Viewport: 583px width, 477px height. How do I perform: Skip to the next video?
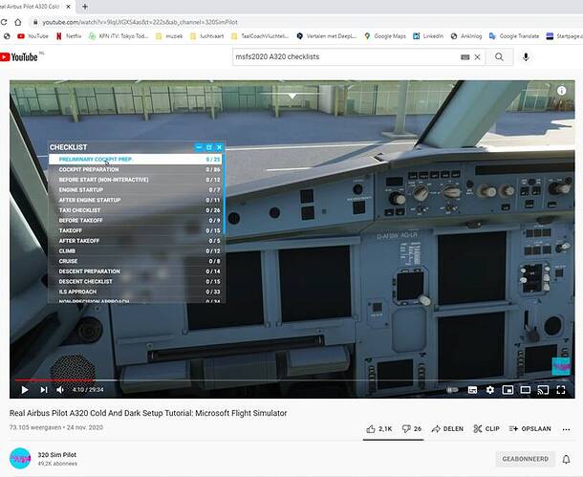tap(44, 390)
